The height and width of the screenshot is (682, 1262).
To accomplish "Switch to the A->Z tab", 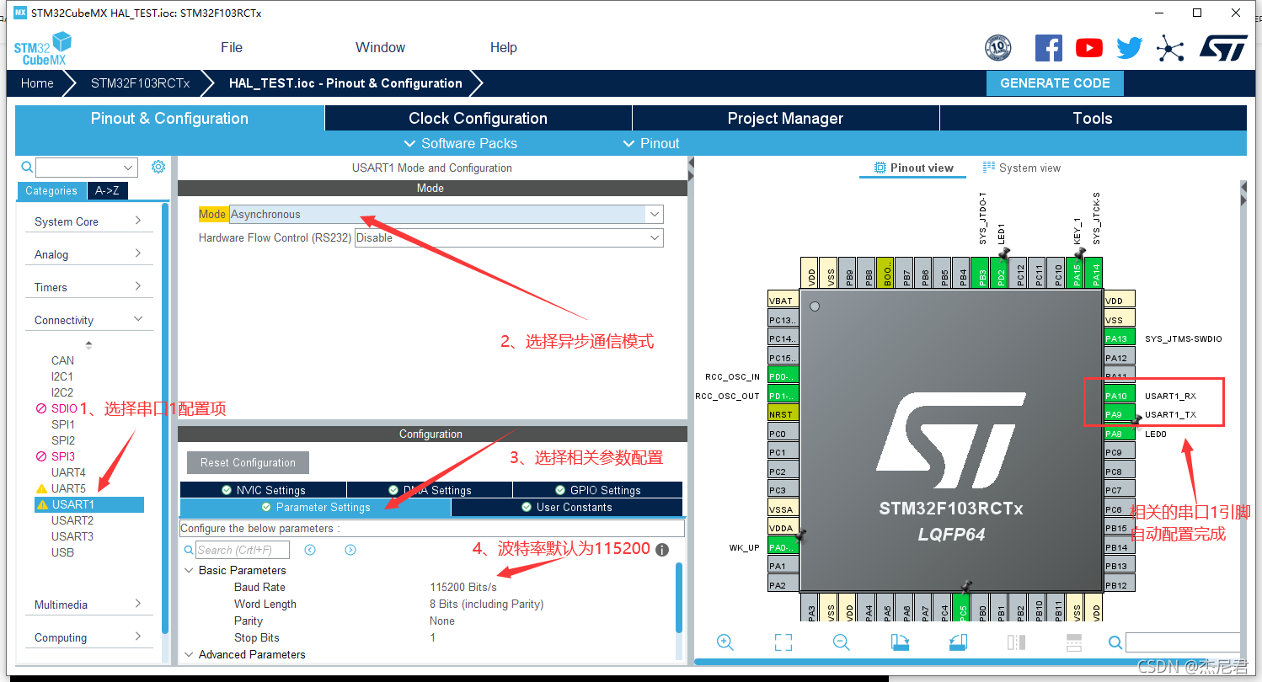I will point(107,190).
